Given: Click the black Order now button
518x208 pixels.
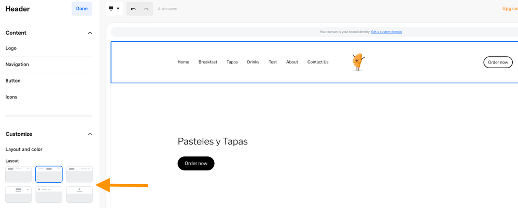Looking at the screenshot, I should click(x=195, y=163).
